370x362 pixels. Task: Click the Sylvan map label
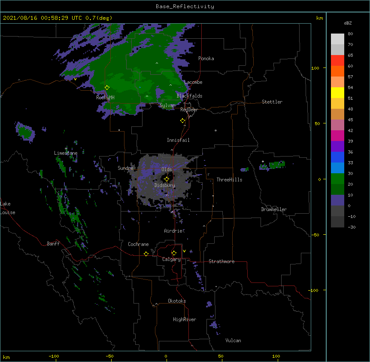click(x=167, y=105)
